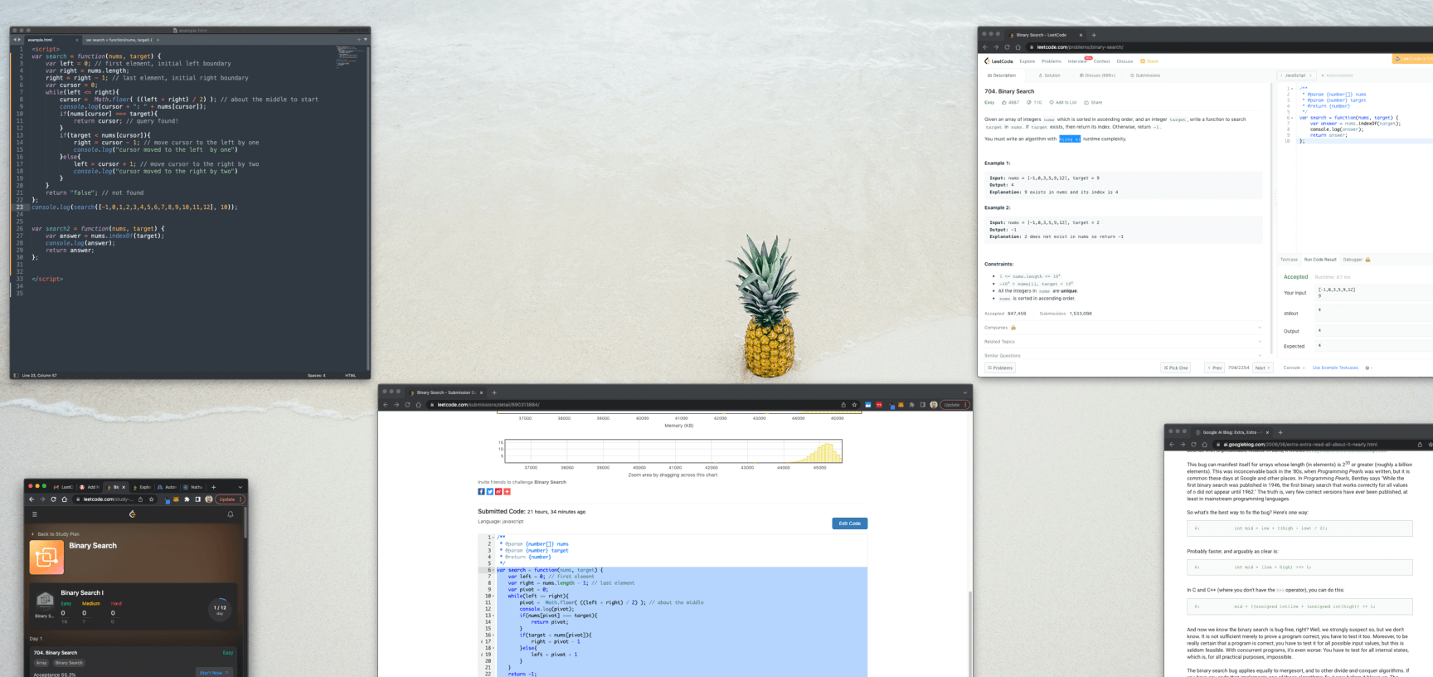Go to Prev problem button
The image size is (1433, 677).
tap(1214, 368)
